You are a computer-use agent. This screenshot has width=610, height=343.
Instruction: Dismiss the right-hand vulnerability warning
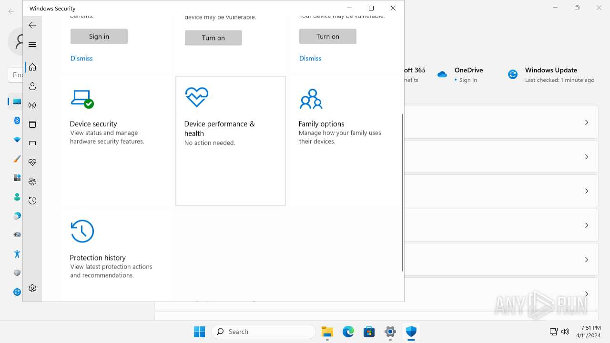coord(310,58)
